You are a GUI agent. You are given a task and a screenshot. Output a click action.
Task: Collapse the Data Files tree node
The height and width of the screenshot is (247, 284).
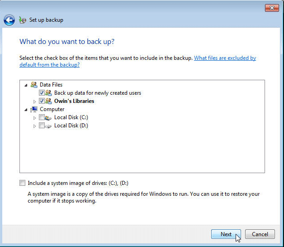click(26, 85)
